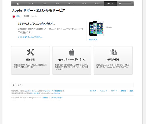Focus the navigation search field
Screen dimensions: 146x124
point(125,4)
